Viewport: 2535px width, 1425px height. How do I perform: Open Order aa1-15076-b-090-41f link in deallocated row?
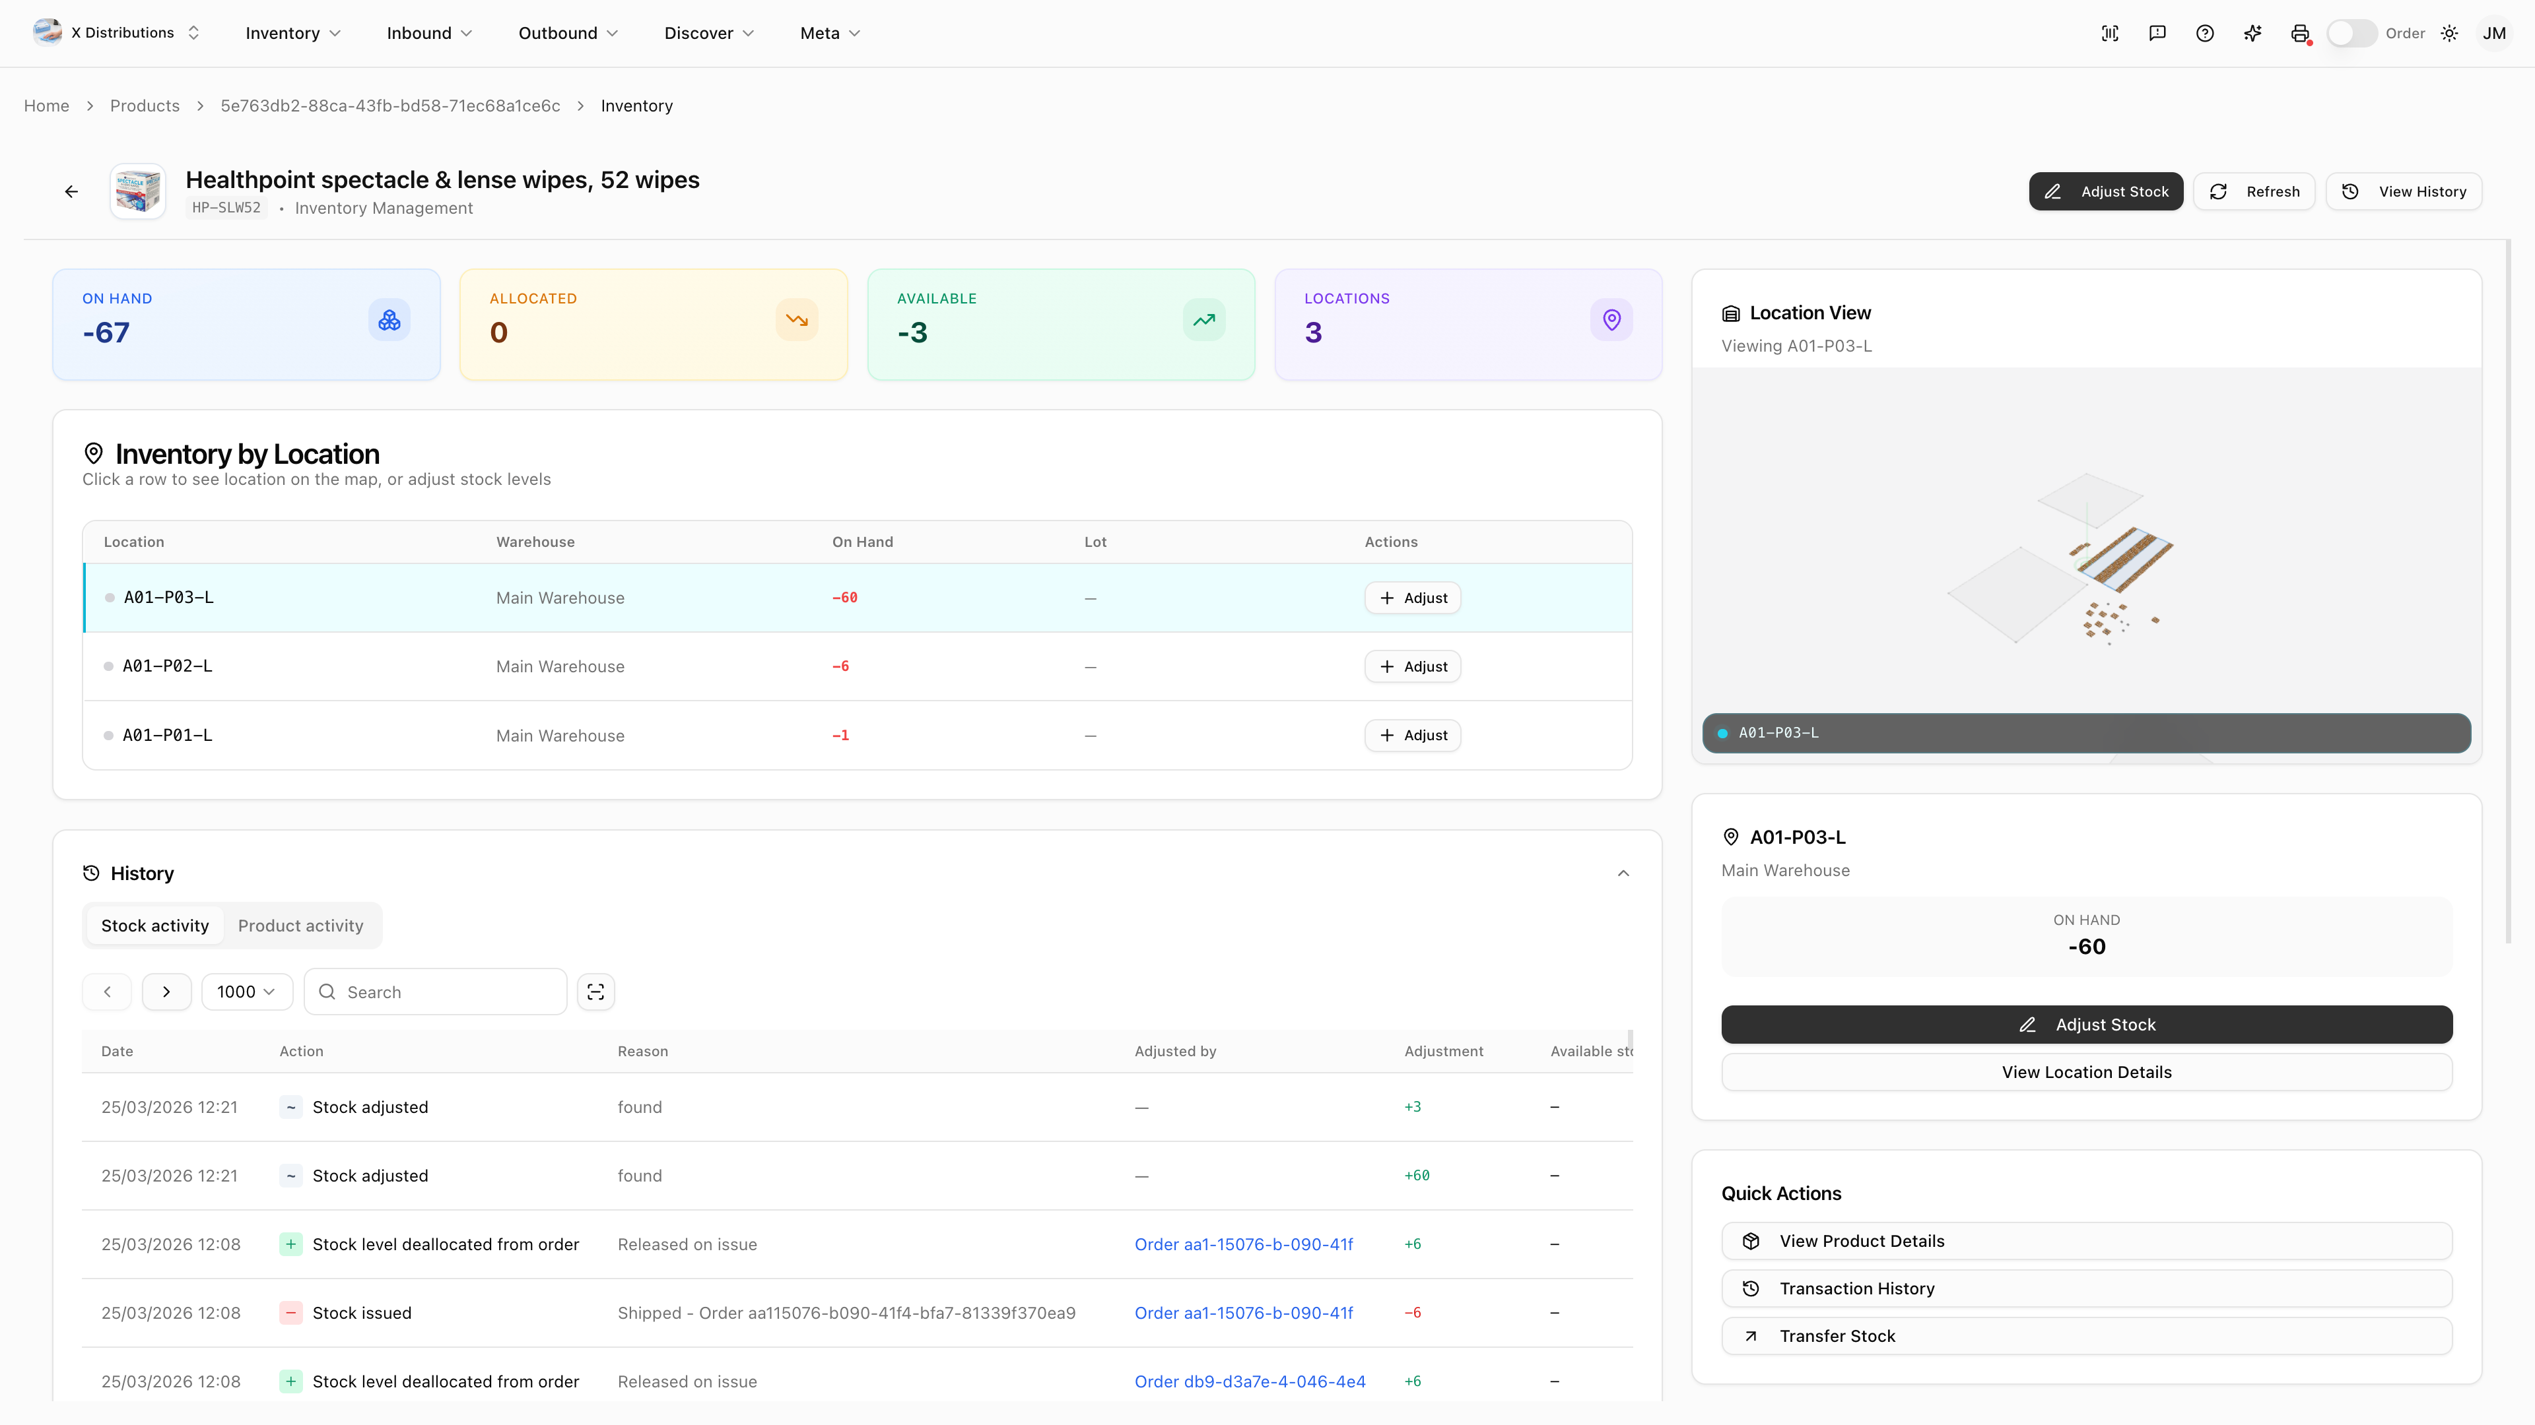[x=1244, y=1245]
